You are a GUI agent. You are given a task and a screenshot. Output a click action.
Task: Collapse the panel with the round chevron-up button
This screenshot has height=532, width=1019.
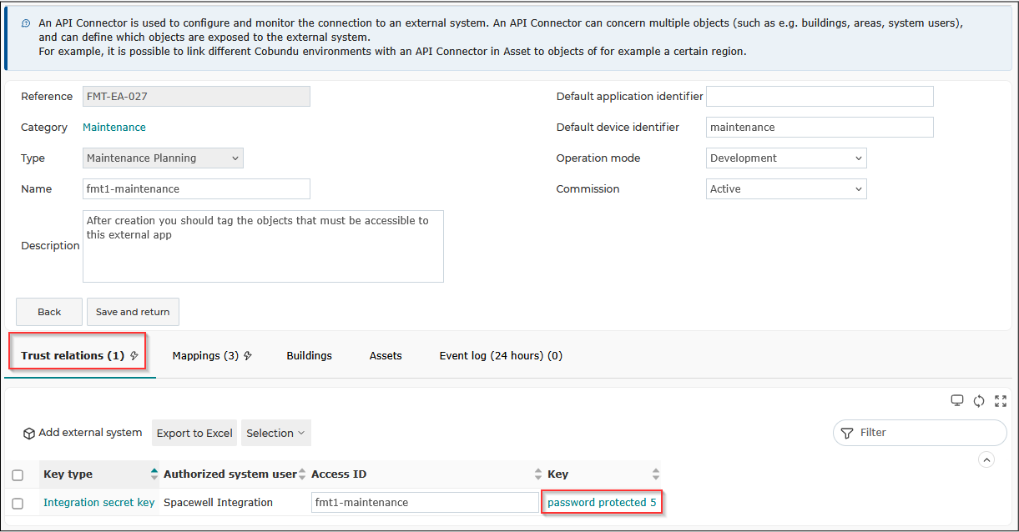click(x=986, y=459)
